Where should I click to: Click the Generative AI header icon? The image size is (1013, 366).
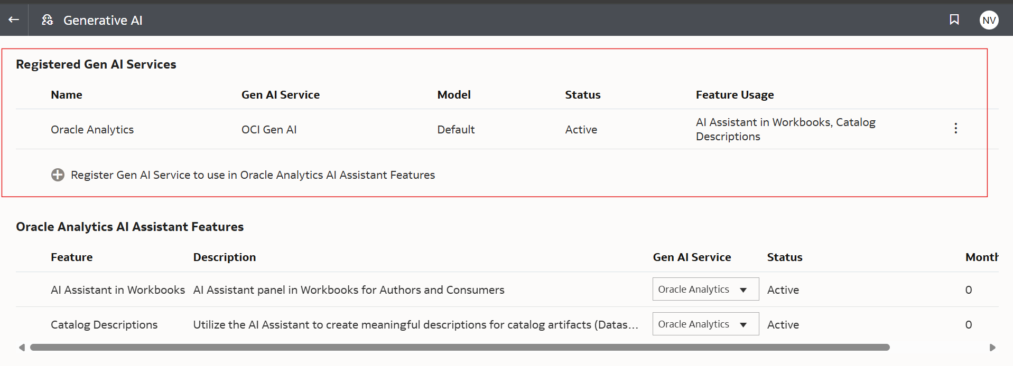click(48, 20)
